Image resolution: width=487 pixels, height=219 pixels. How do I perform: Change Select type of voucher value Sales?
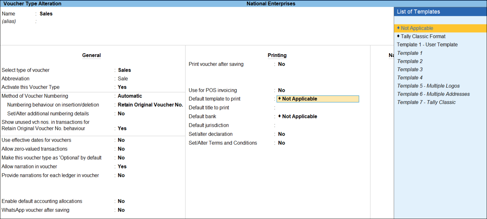pyautogui.click(x=125, y=70)
